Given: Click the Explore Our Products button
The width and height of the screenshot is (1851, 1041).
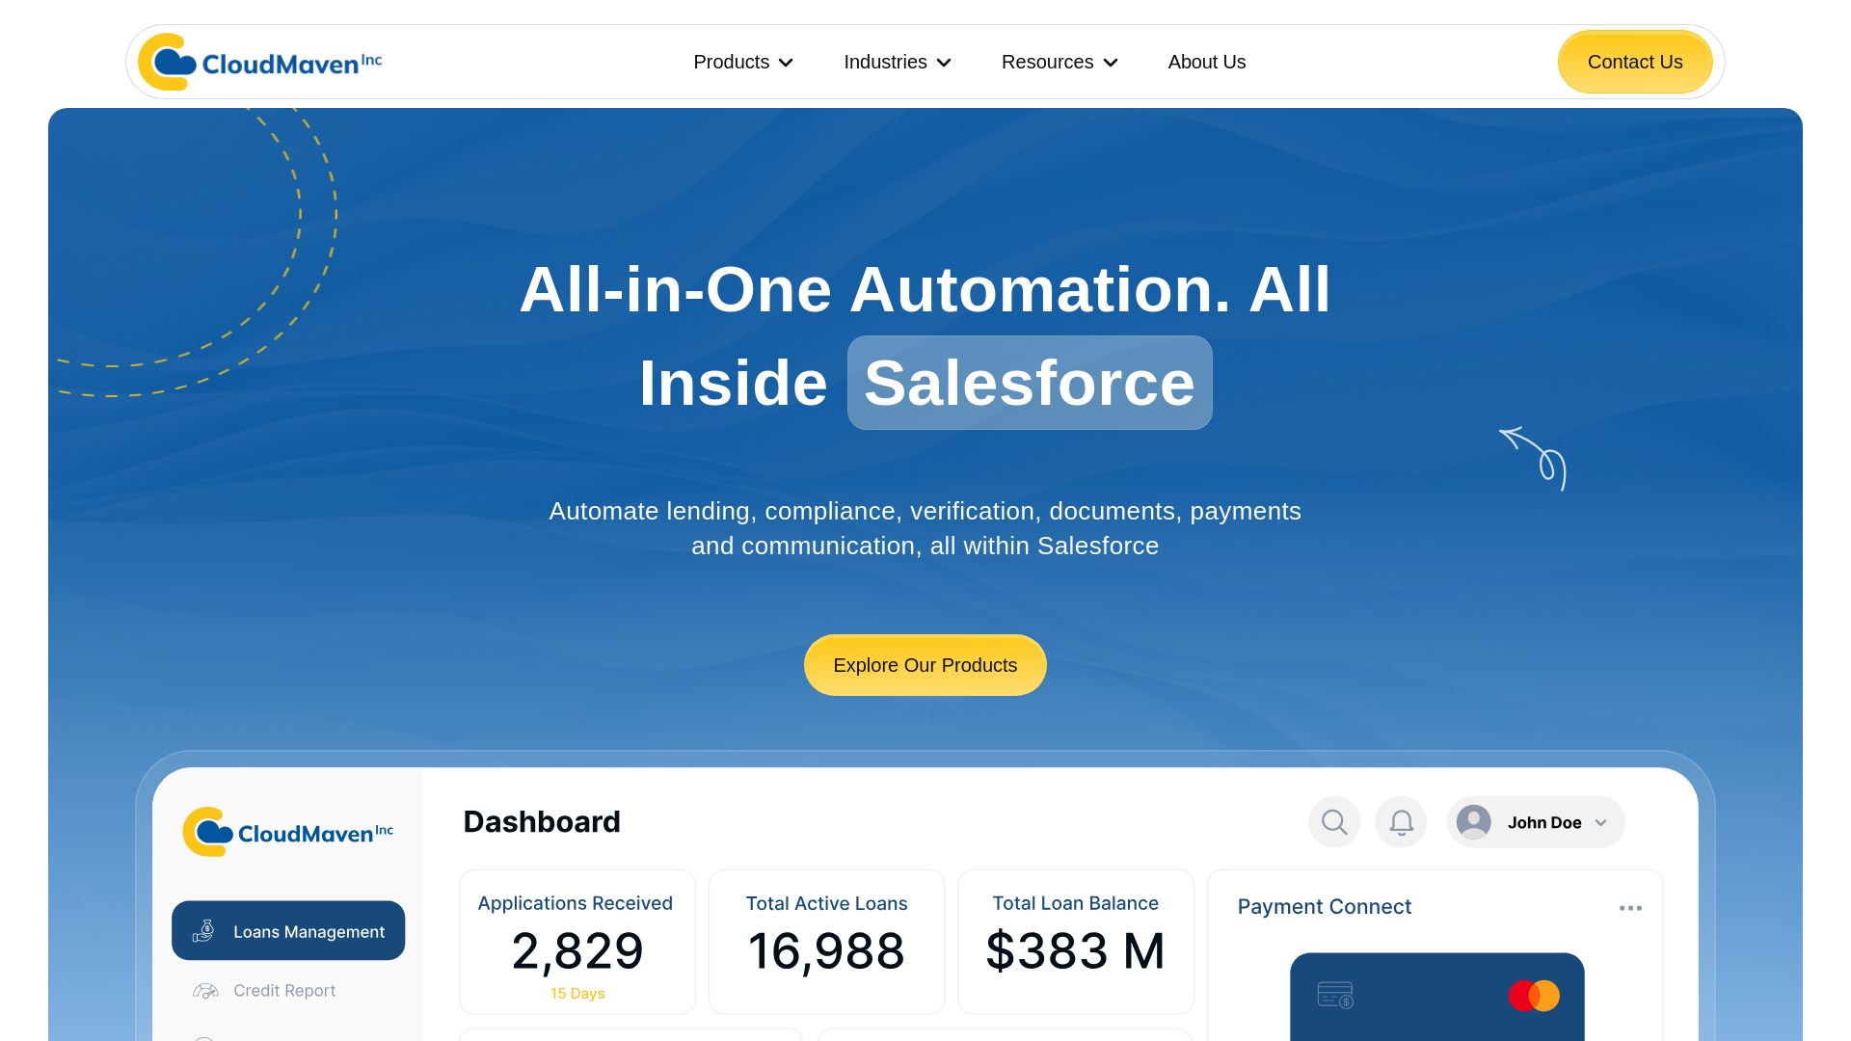Looking at the screenshot, I should (x=925, y=665).
